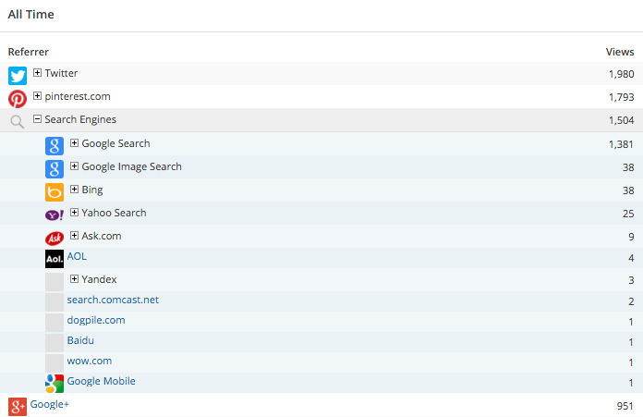Expand the Twitter referrer row

pos(38,73)
